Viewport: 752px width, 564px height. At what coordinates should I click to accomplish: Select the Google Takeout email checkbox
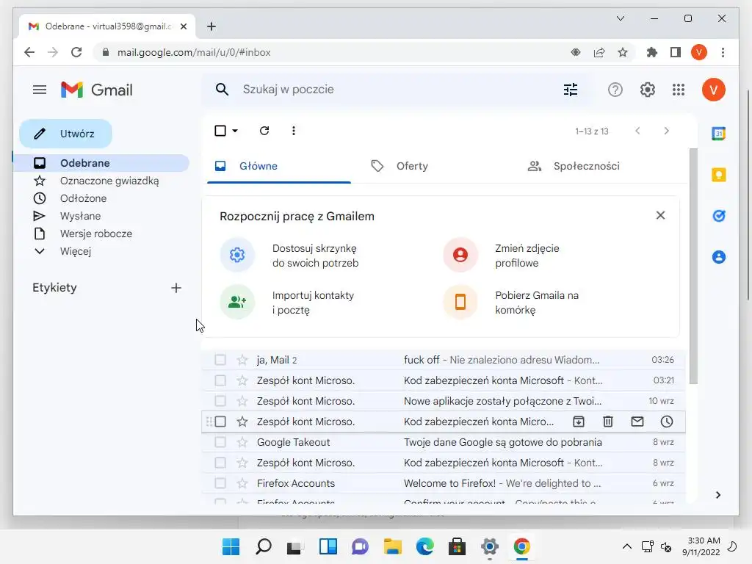[x=220, y=442]
